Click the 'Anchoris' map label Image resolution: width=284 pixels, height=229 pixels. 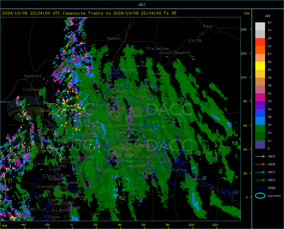[x=81, y=174]
